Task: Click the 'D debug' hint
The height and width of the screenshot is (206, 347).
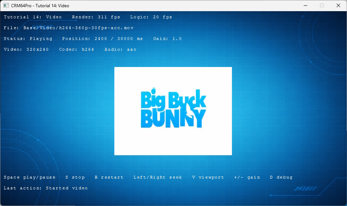Action: [x=281, y=177]
